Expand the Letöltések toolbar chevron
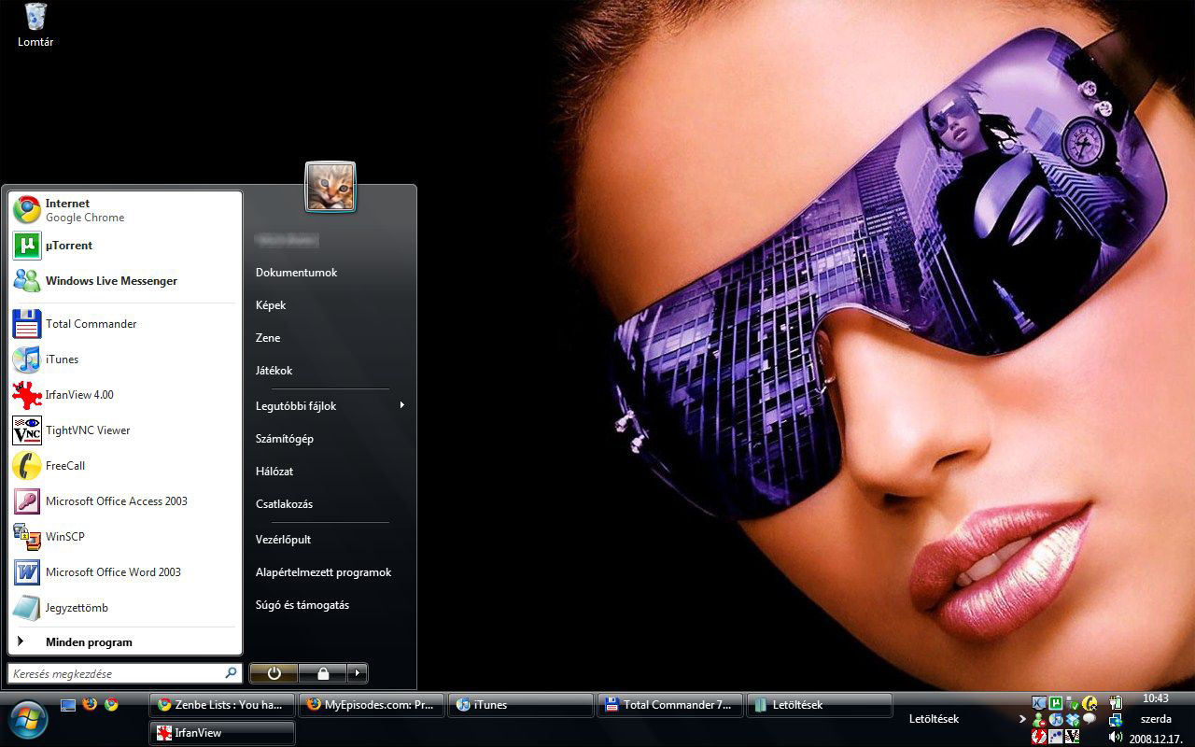The height and width of the screenshot is (747, 1195). (1022, 719)
